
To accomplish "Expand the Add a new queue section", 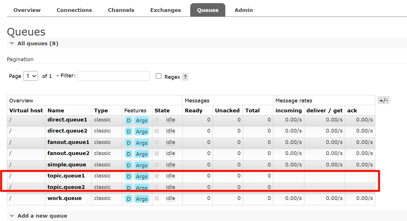I will click(42, 216).
